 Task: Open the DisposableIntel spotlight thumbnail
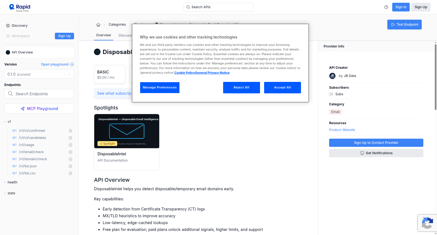127,131
